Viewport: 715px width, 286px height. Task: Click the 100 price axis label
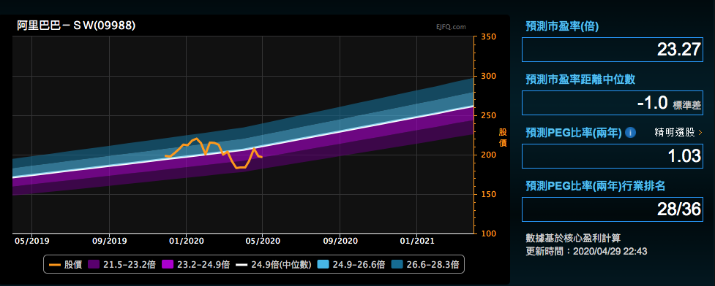[489, 233]
